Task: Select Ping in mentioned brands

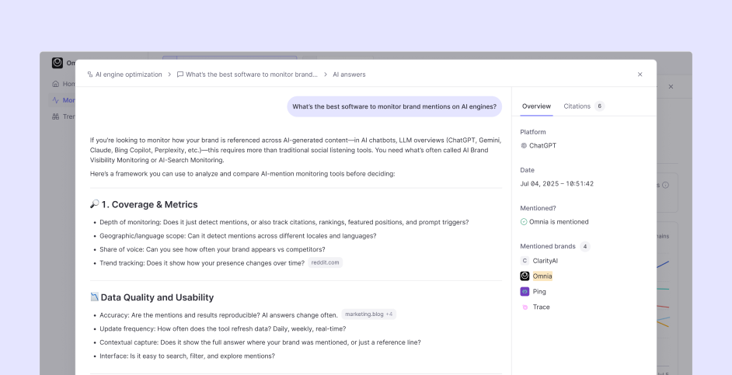Action: [539, 291]
